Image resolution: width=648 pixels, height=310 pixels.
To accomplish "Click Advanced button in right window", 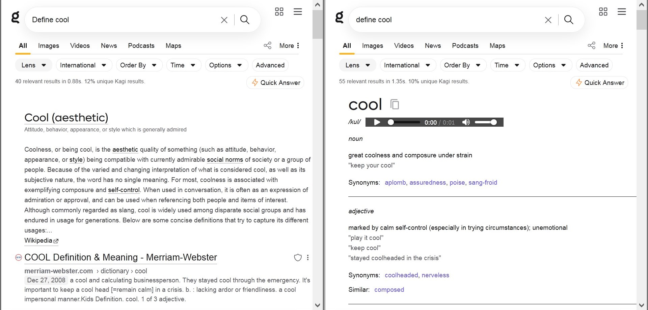I will pyautogui.click(x=594, y=65).
